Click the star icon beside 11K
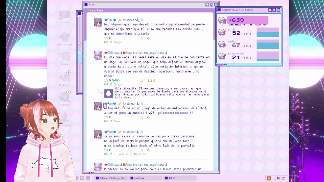 point(142,80)
